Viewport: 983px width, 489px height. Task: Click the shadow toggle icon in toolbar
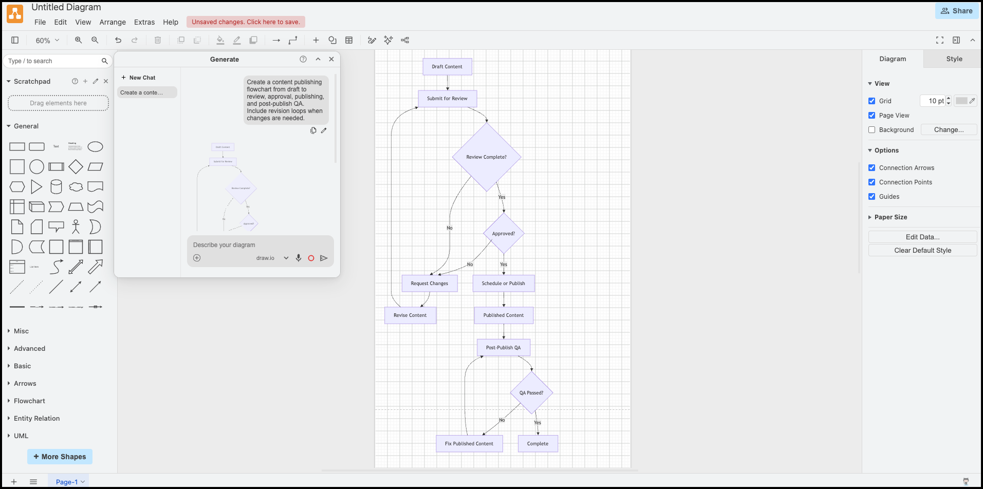coord(253,40)
